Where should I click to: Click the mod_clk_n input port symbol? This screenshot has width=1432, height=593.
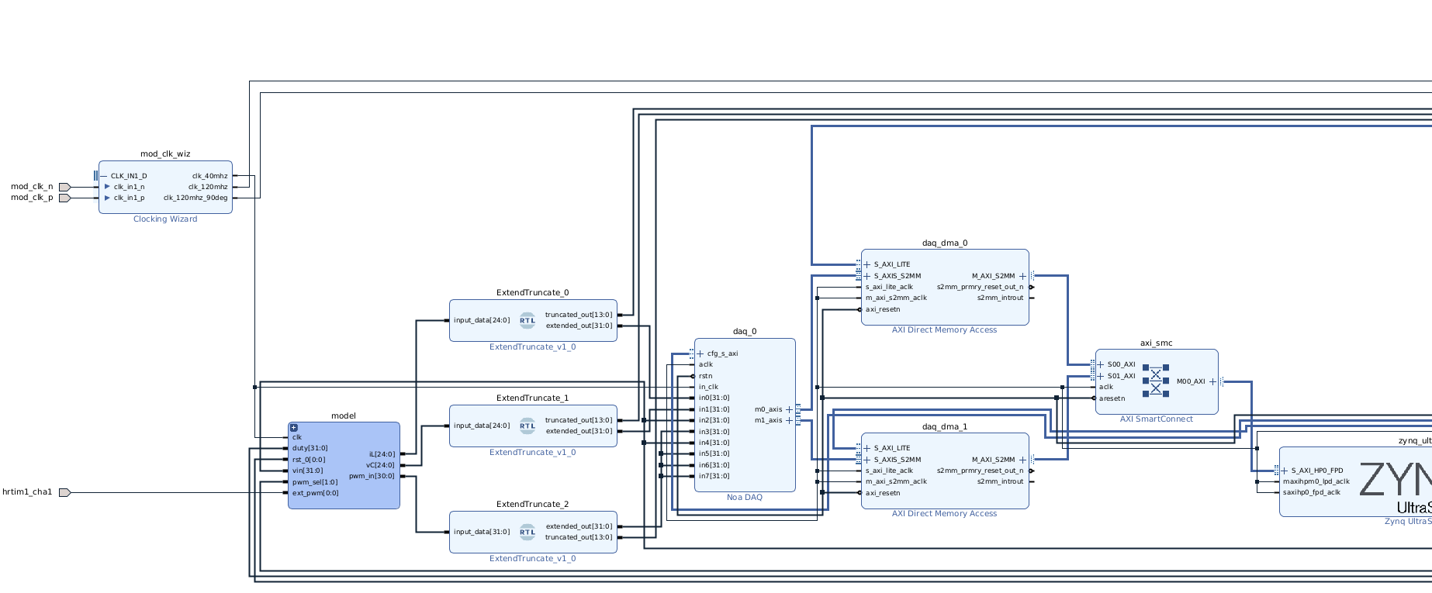tap(64, 187)
